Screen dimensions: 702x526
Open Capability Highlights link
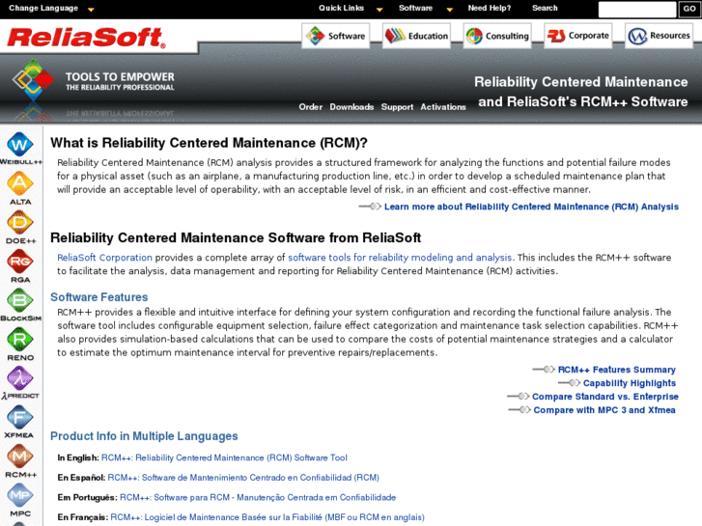point(629,383)
